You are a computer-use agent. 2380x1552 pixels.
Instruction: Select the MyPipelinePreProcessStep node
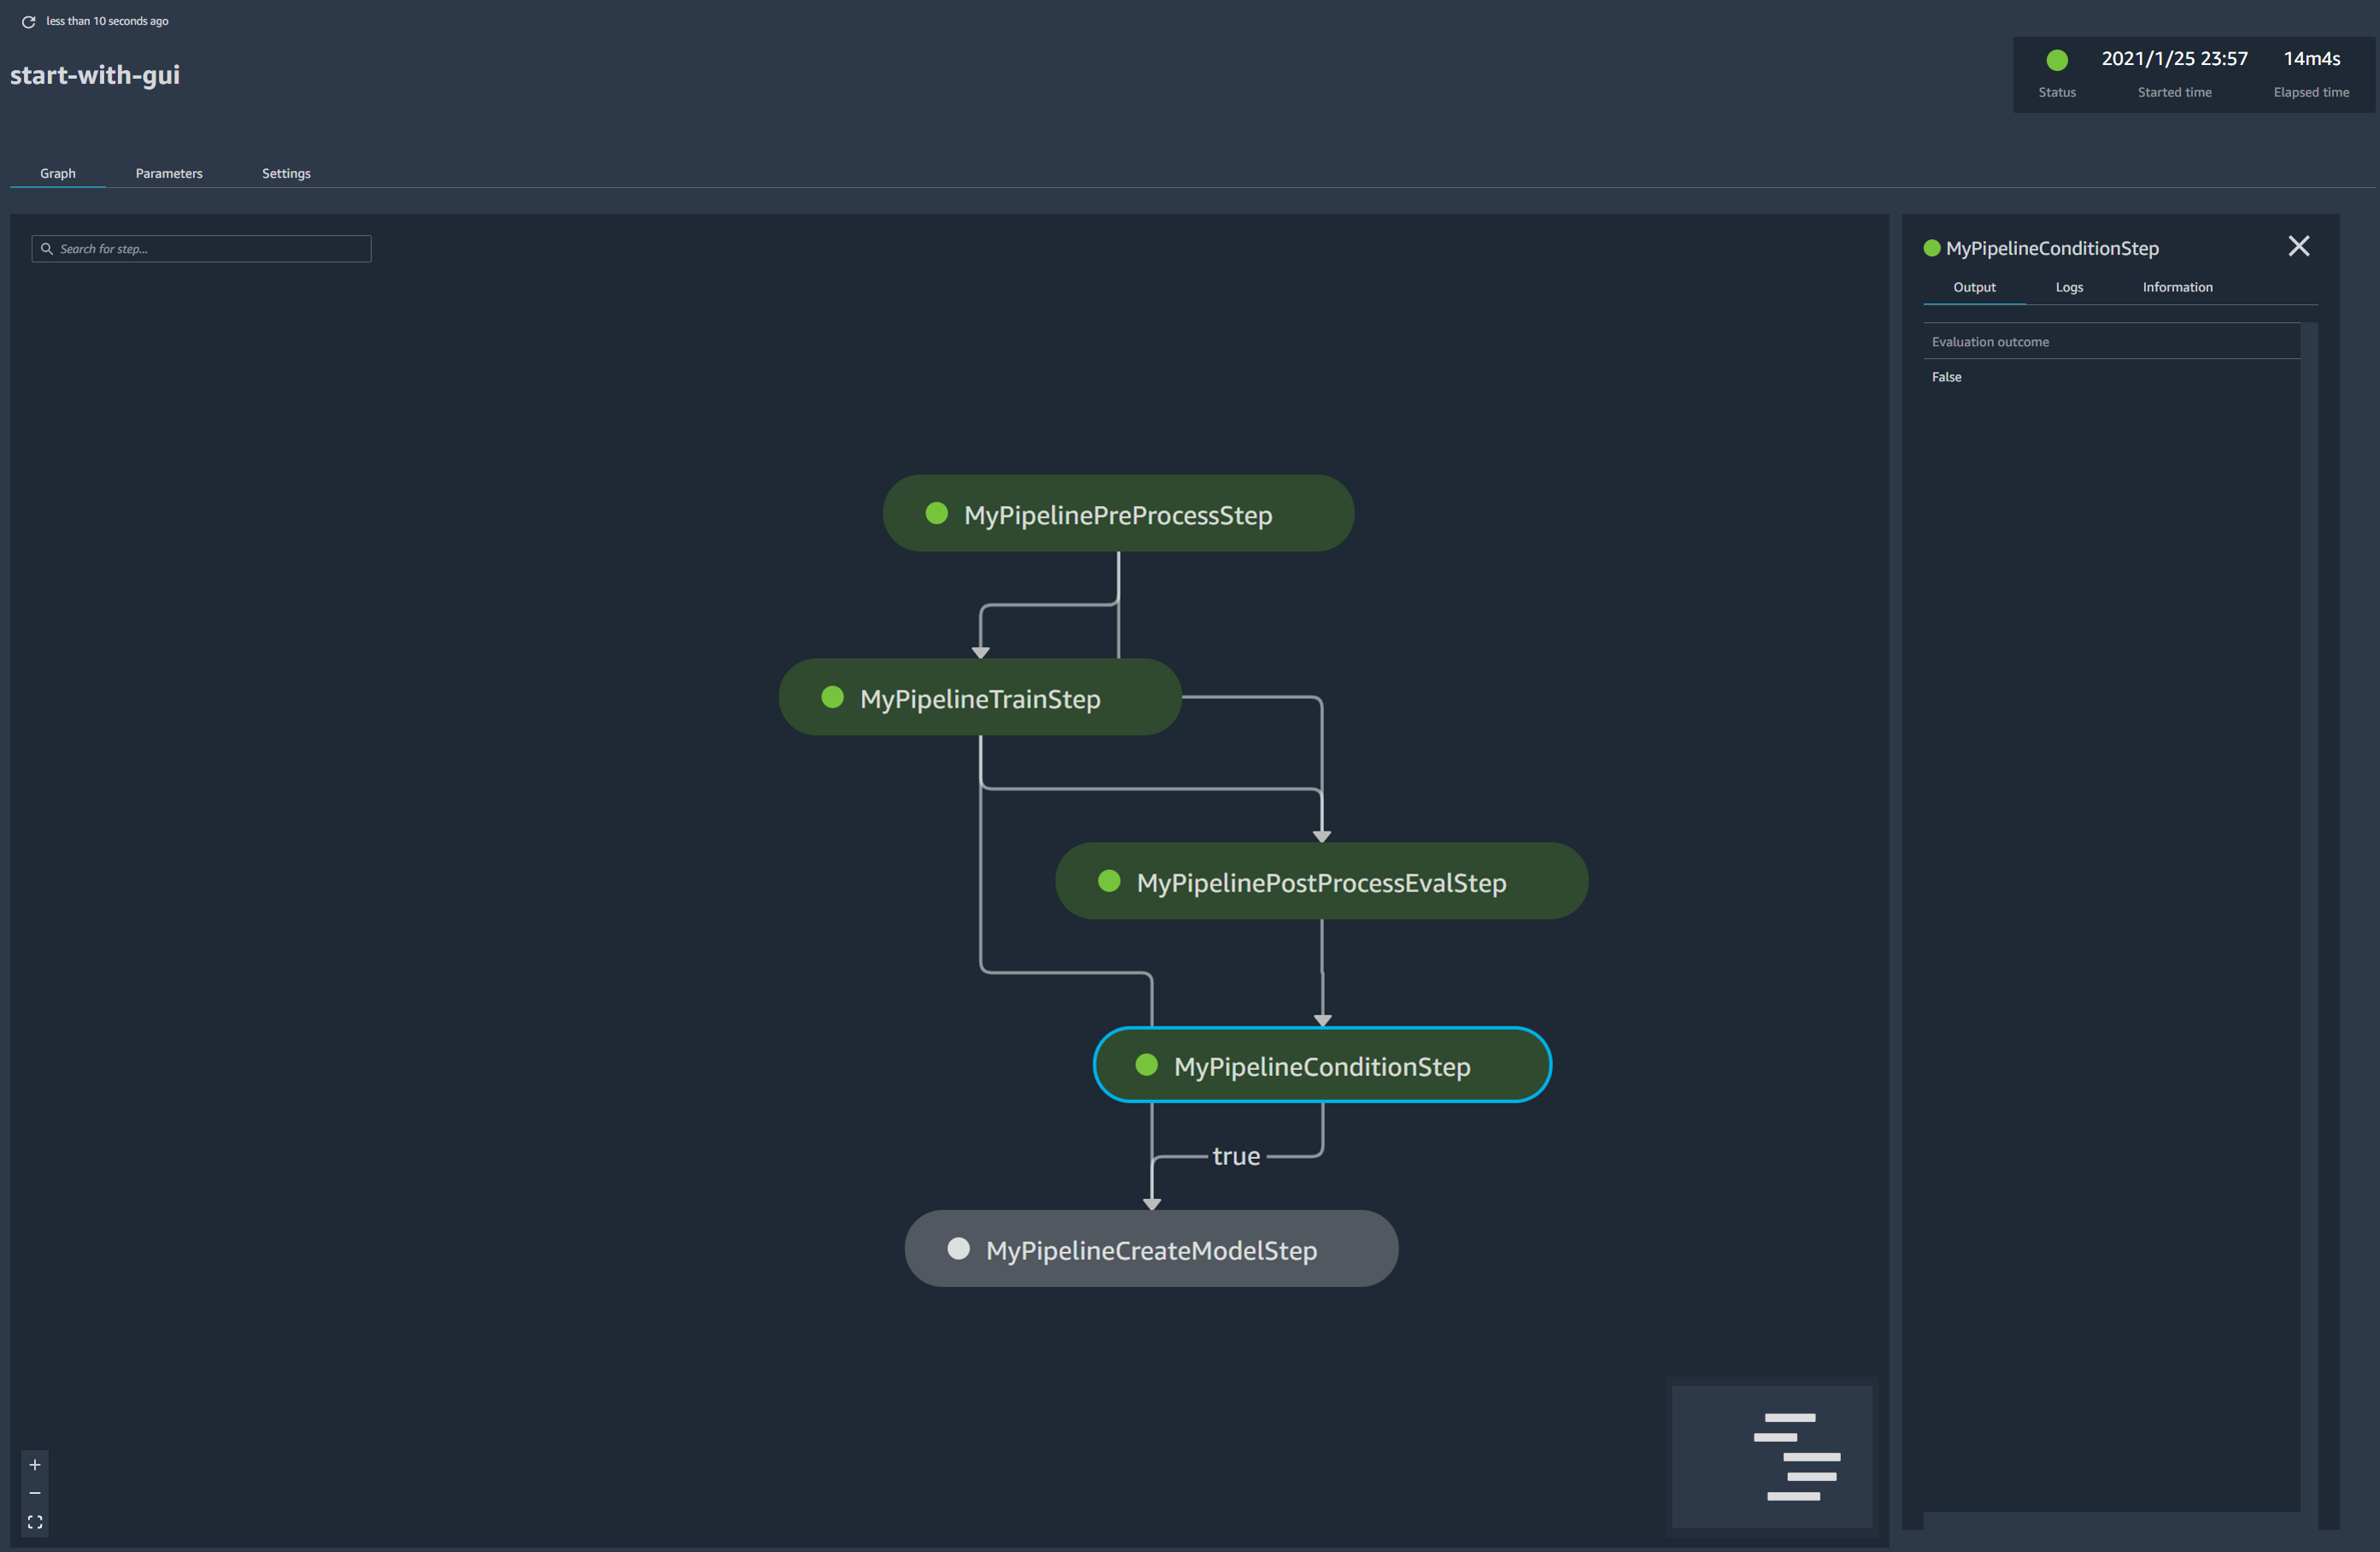click(x=1118, y=514)
